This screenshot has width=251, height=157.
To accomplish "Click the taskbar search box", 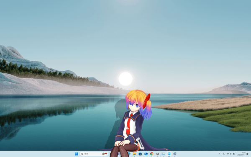I will [x=94, y=154].
